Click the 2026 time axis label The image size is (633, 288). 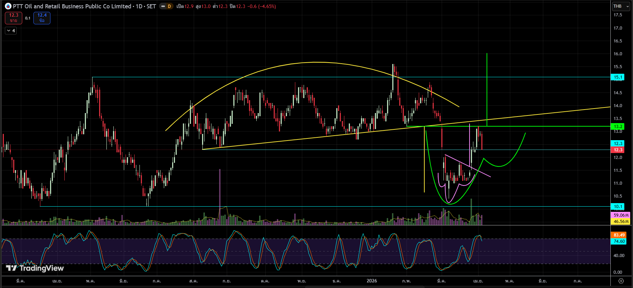tap(372, 281)
